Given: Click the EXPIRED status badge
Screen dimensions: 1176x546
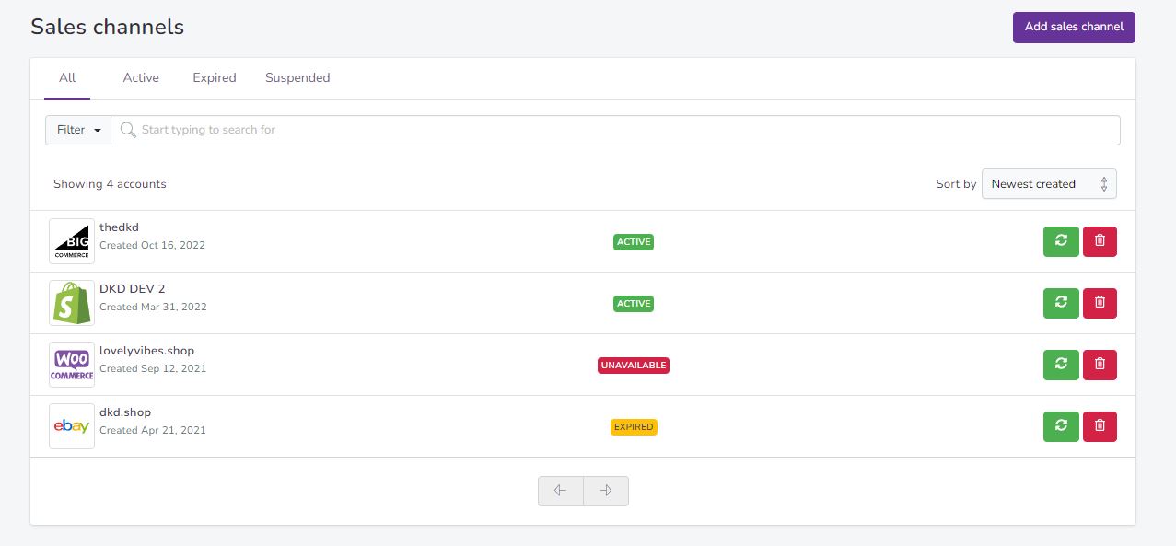Looking at the screenshot, I should [x=634, y=427].
